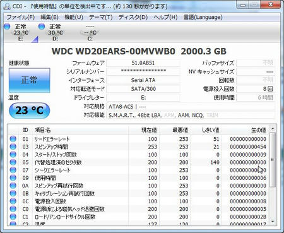The height and width of the screenshot is (233, 284).
Task: Open the 言語(Language) menu
Action: tap(203, 17)
